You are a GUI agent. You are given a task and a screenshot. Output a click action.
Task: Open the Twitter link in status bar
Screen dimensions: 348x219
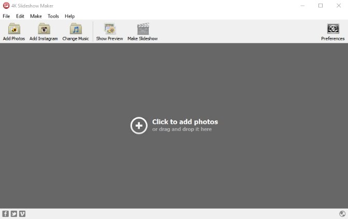(14, 214)
